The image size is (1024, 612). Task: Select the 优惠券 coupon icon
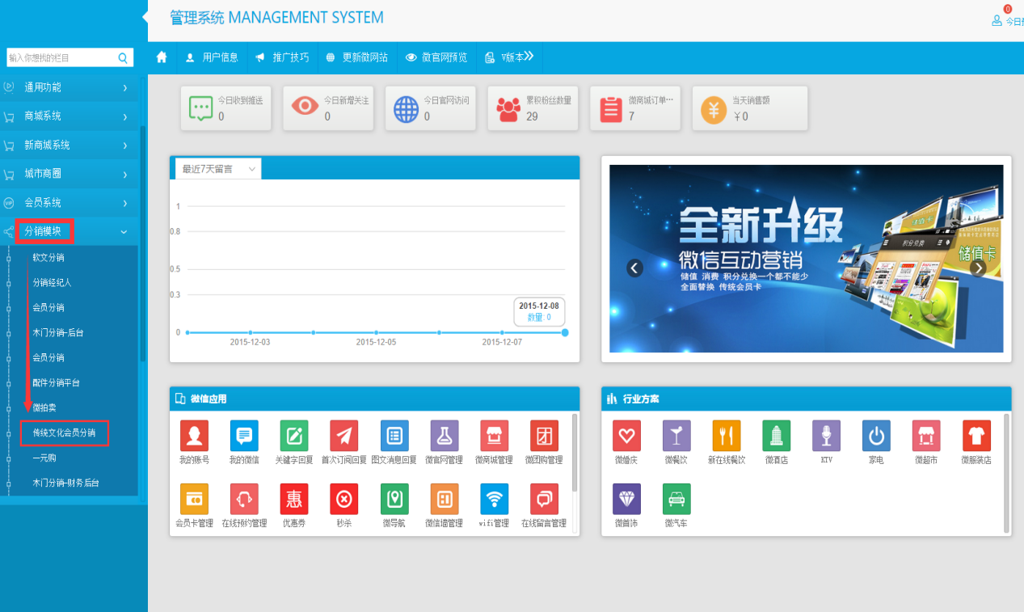click(x=293, y=499)
